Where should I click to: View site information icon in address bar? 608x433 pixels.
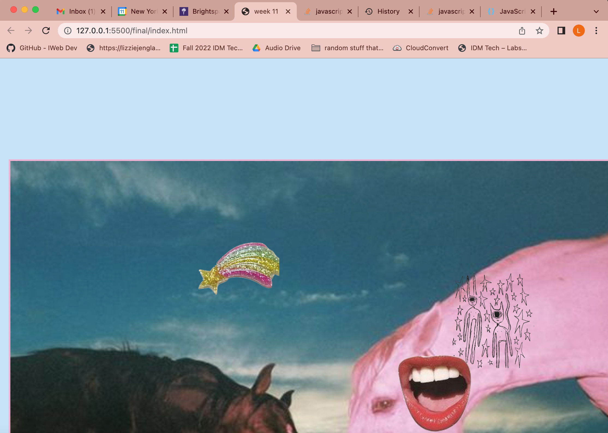click(68, 31)
